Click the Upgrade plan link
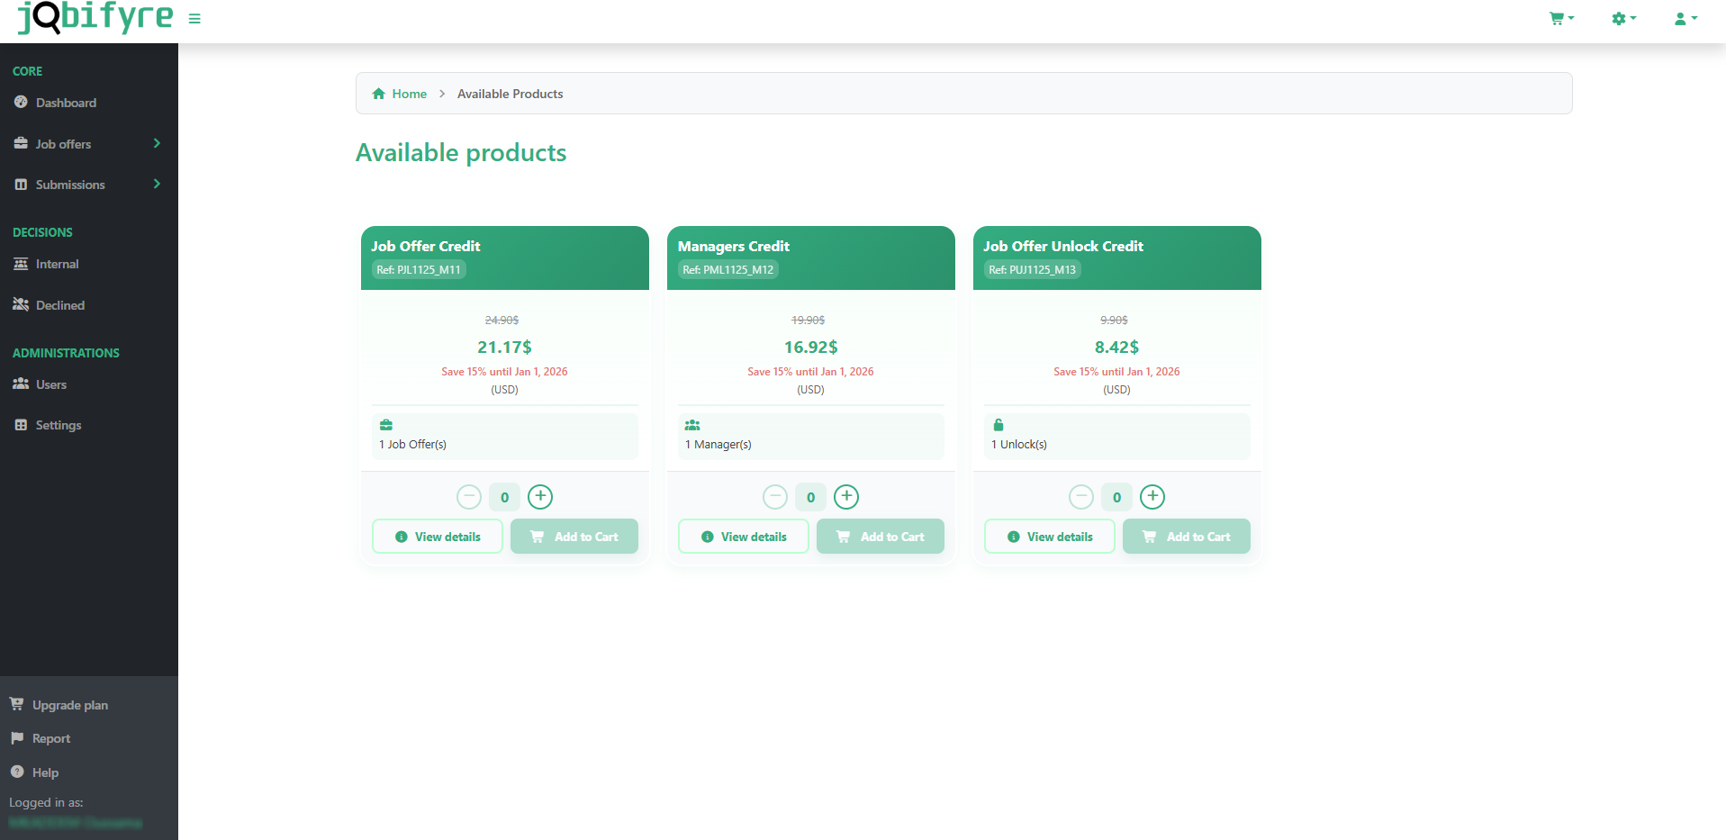 click(x=69, y=705)
